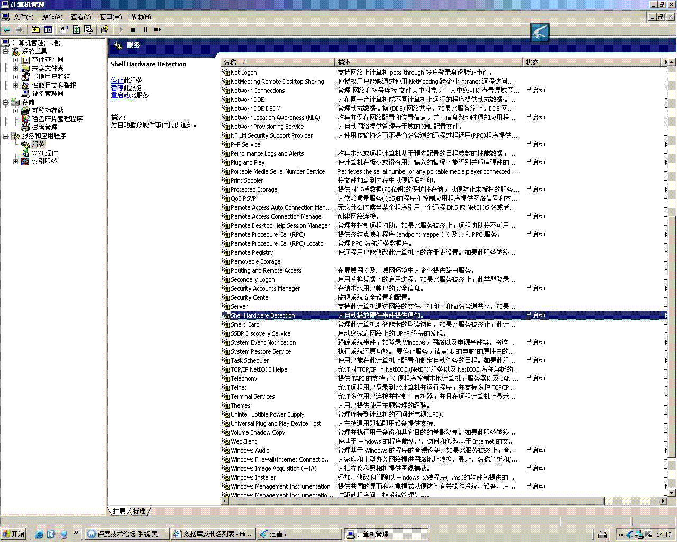Select WMI 控件 in the tree

(44, 153)
